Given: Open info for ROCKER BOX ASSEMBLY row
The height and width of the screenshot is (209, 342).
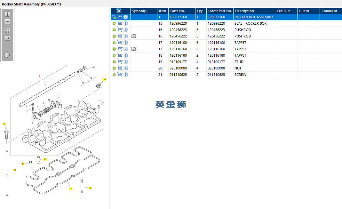Looking at the screenshot, I should click(126, 17).
